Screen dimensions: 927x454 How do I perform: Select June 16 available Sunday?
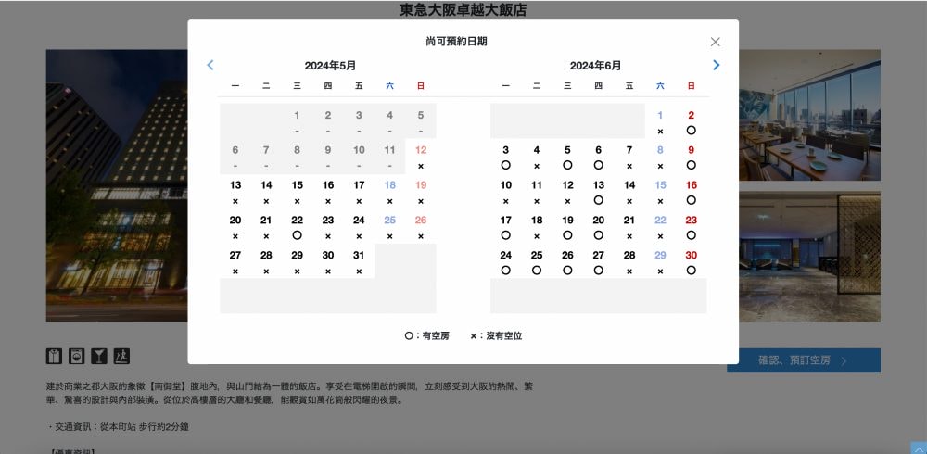692,192
